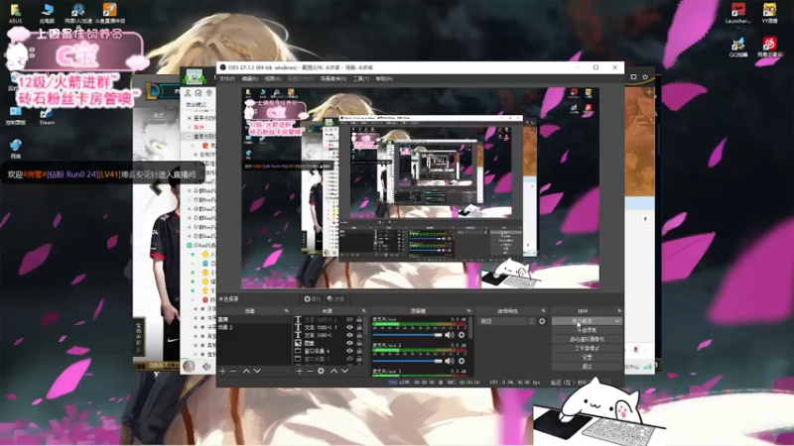The height and width of the screenshot is (446, 794).
Task: Open settings gear for second mixer channel
Action: (x=462, y=361)
